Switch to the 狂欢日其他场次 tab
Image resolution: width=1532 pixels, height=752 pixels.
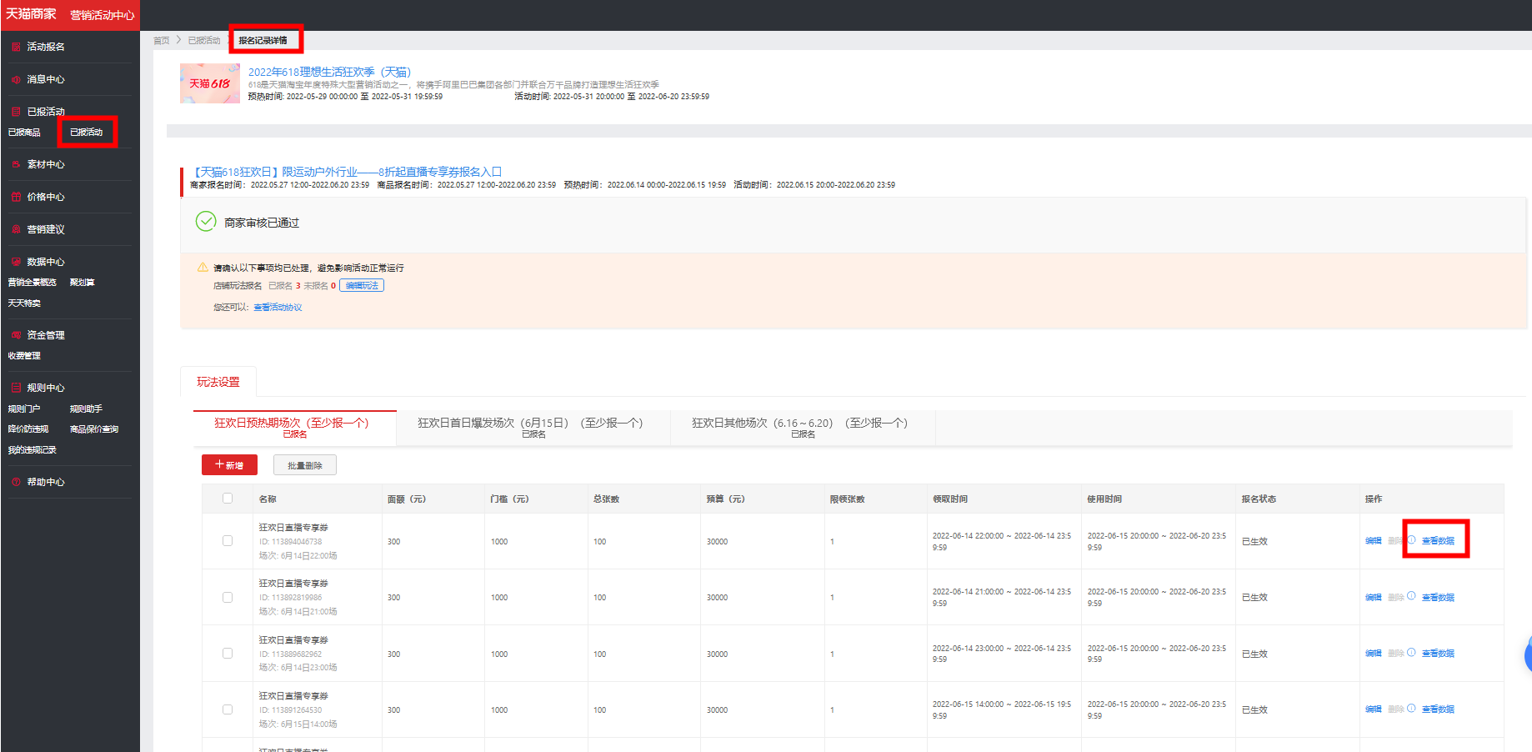pyautogui.click(x=803, y=428)
